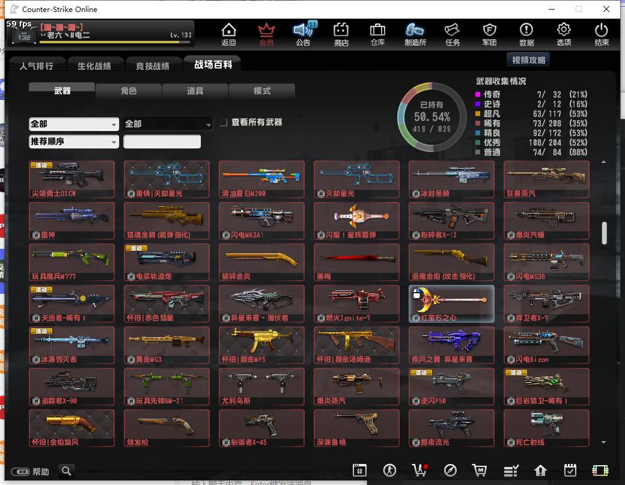Open the cart icon with red dot

(x=419, y=471)
